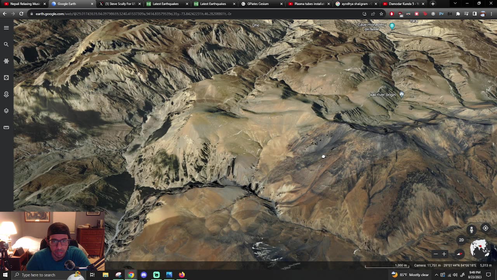Zoom in with the plus button
This screenshot has height=280, width=497.
444,254
